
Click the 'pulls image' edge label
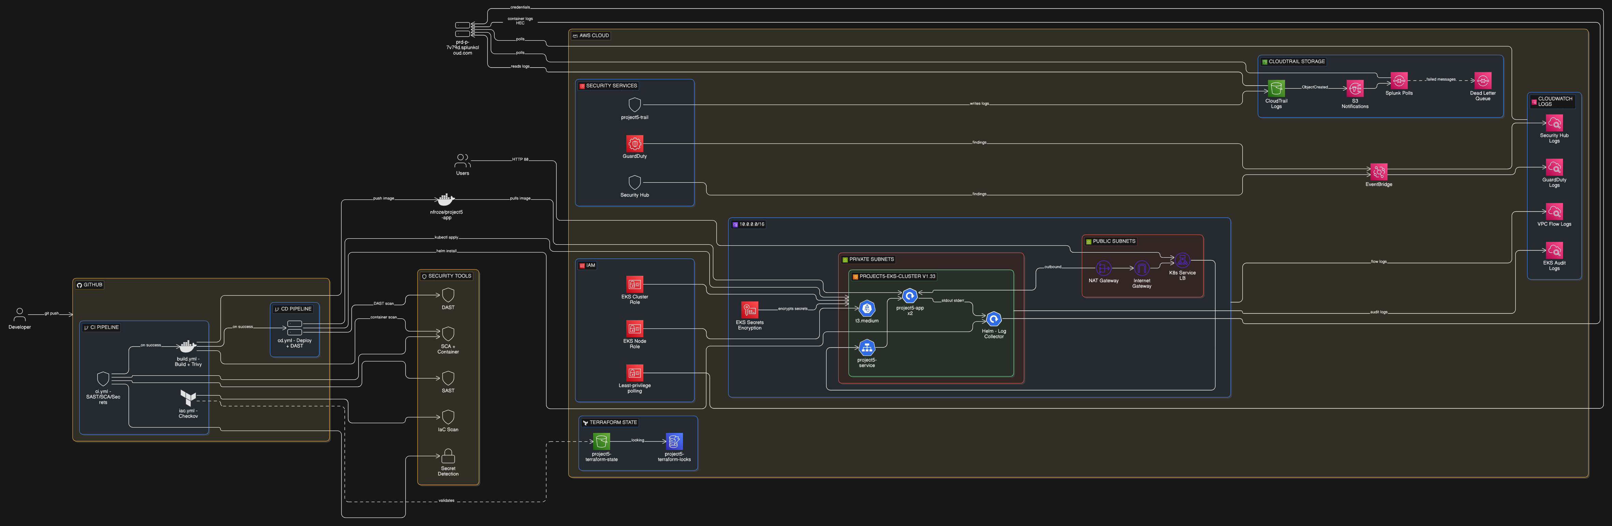[x=520, y=198]
